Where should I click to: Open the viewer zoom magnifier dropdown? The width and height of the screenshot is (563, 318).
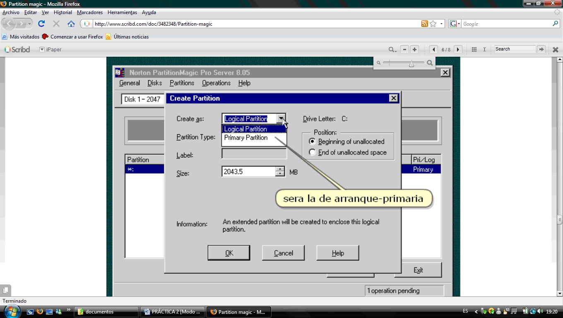click(392, 50)
